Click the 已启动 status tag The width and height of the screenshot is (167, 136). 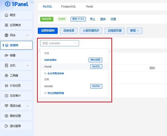click(62, 19)
